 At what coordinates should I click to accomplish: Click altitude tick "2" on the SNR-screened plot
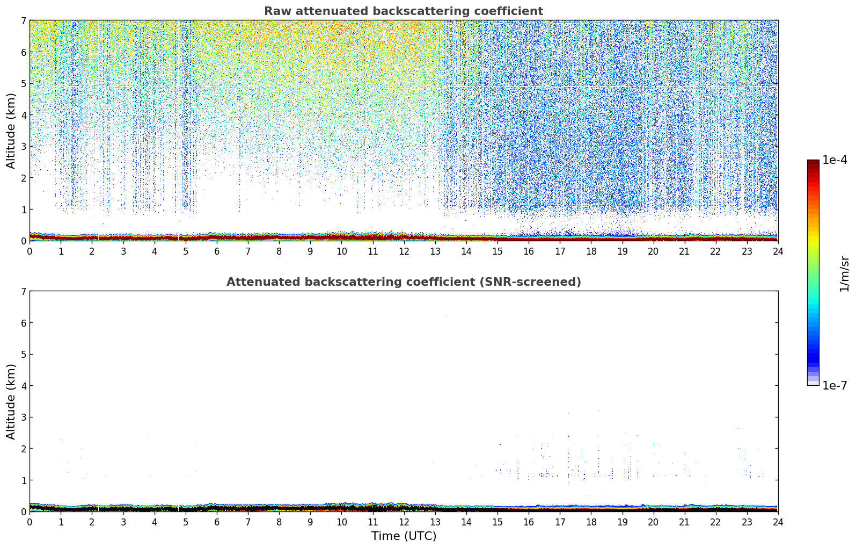point(23,449)
